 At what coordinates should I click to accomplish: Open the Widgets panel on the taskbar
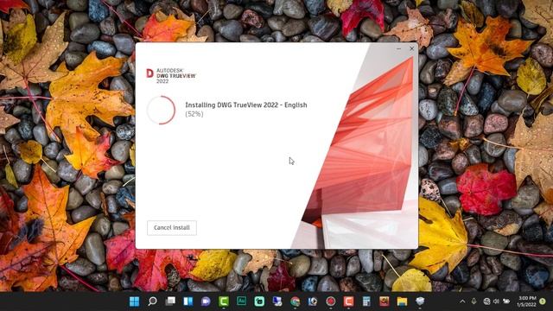click(x=188, y=301)
